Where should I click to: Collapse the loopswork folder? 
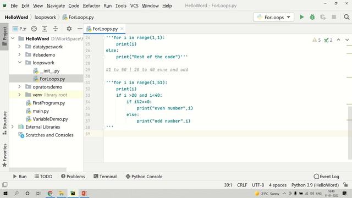pos(20,62)
